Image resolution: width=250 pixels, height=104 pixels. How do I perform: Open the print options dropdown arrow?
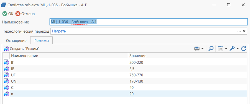pyautogui.click(x=203, y=49)
